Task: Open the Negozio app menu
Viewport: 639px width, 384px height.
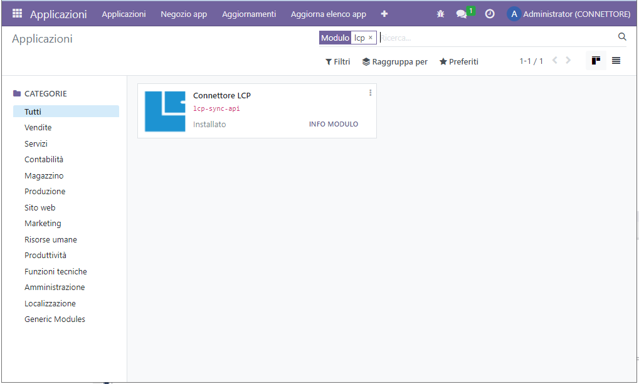Action: click(184, 14)
